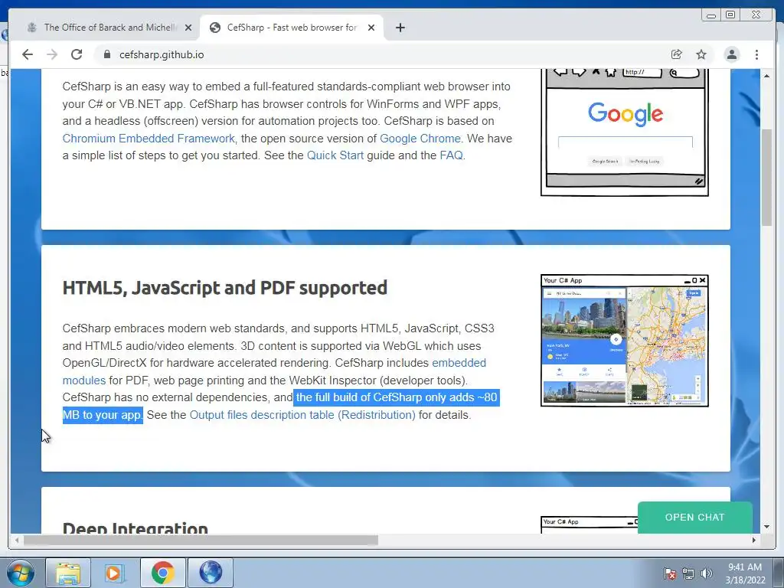Click the Chrome taskbar icon

point(163,573)
